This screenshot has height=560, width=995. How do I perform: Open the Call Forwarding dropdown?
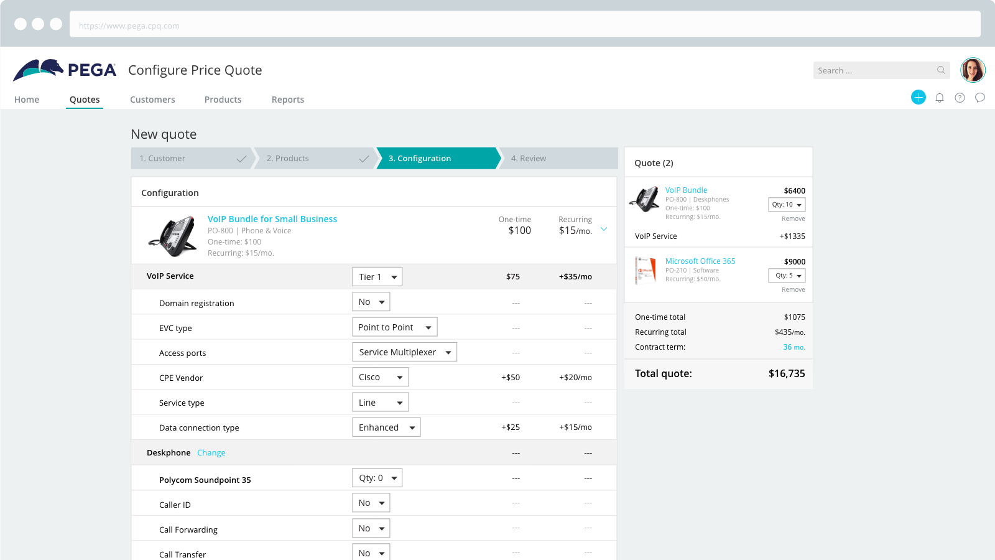371,528
